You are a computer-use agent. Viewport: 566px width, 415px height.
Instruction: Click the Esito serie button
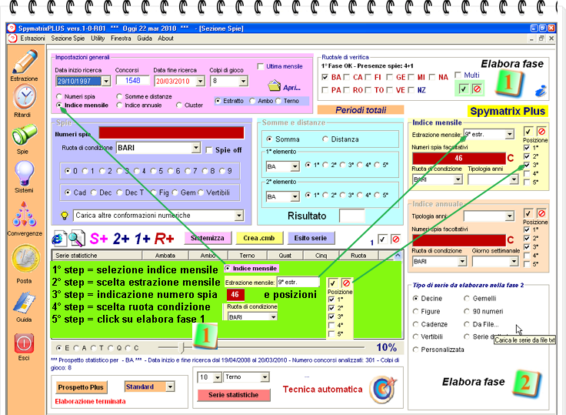coord(311,238)
